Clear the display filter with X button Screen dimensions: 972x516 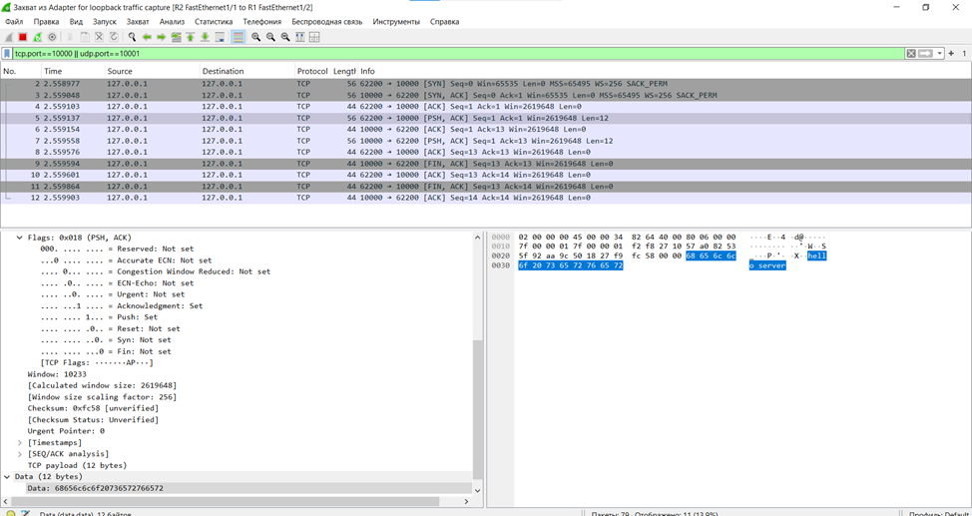click(x=911, y=54)
